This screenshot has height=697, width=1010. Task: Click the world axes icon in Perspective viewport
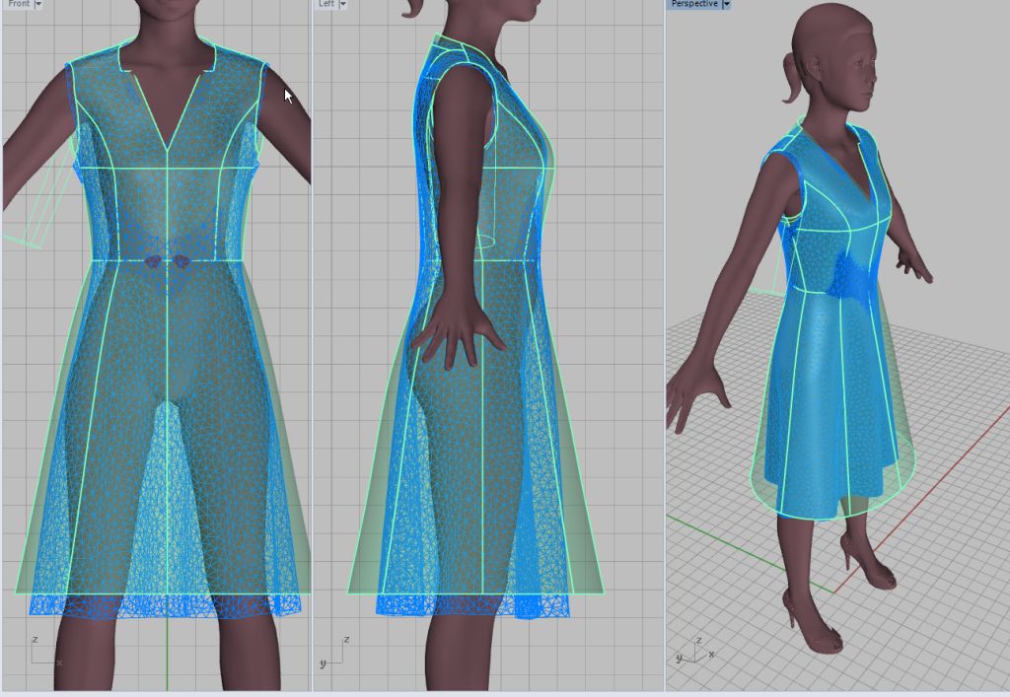694,651
